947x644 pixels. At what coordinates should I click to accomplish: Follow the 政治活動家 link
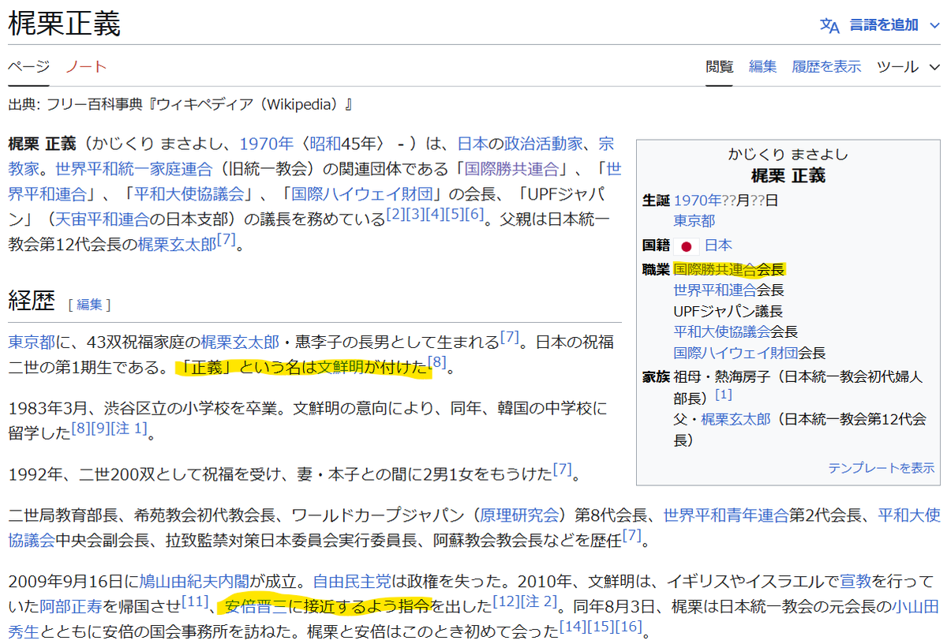tap(543, 144)
